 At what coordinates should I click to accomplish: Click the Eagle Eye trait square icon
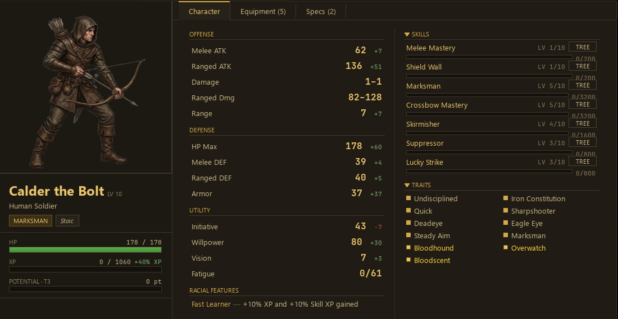tap(506, 223)
